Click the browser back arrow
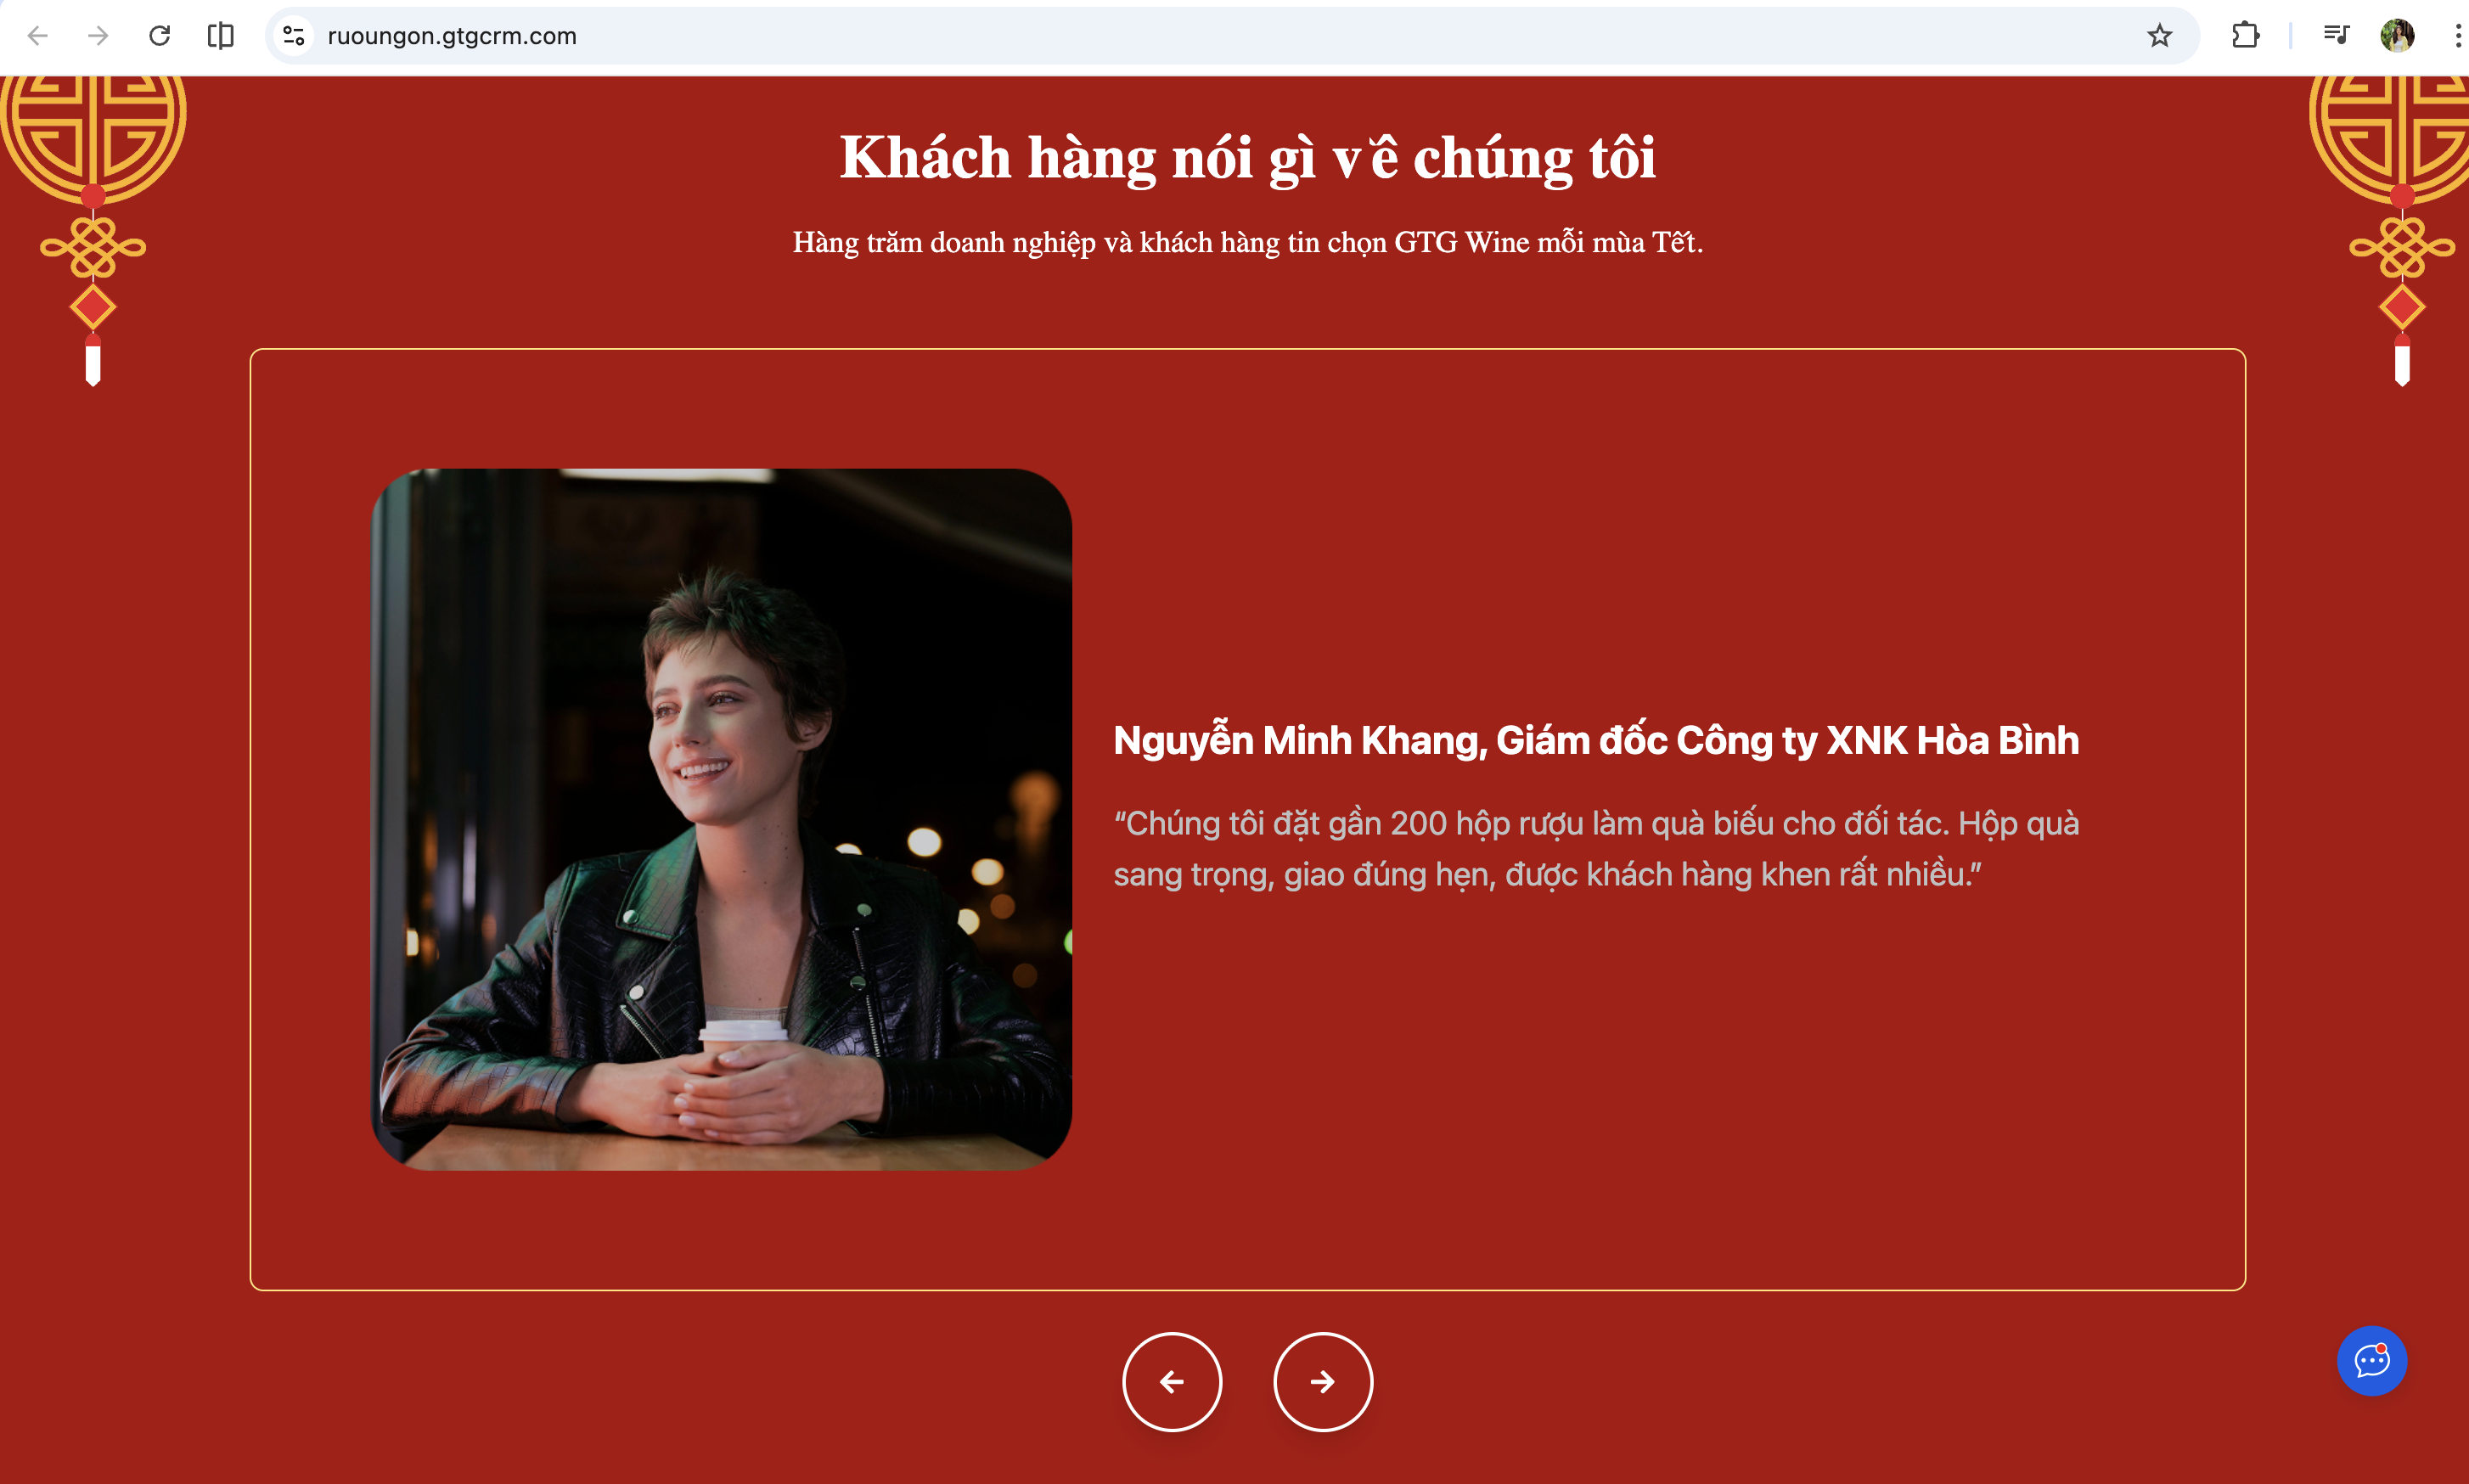Viewport: 2469px width, 1484px height. [x=38, y=36]
